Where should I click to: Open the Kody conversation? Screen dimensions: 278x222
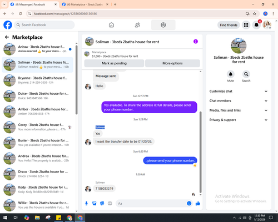pyautogui.click(x=37, y=189)
